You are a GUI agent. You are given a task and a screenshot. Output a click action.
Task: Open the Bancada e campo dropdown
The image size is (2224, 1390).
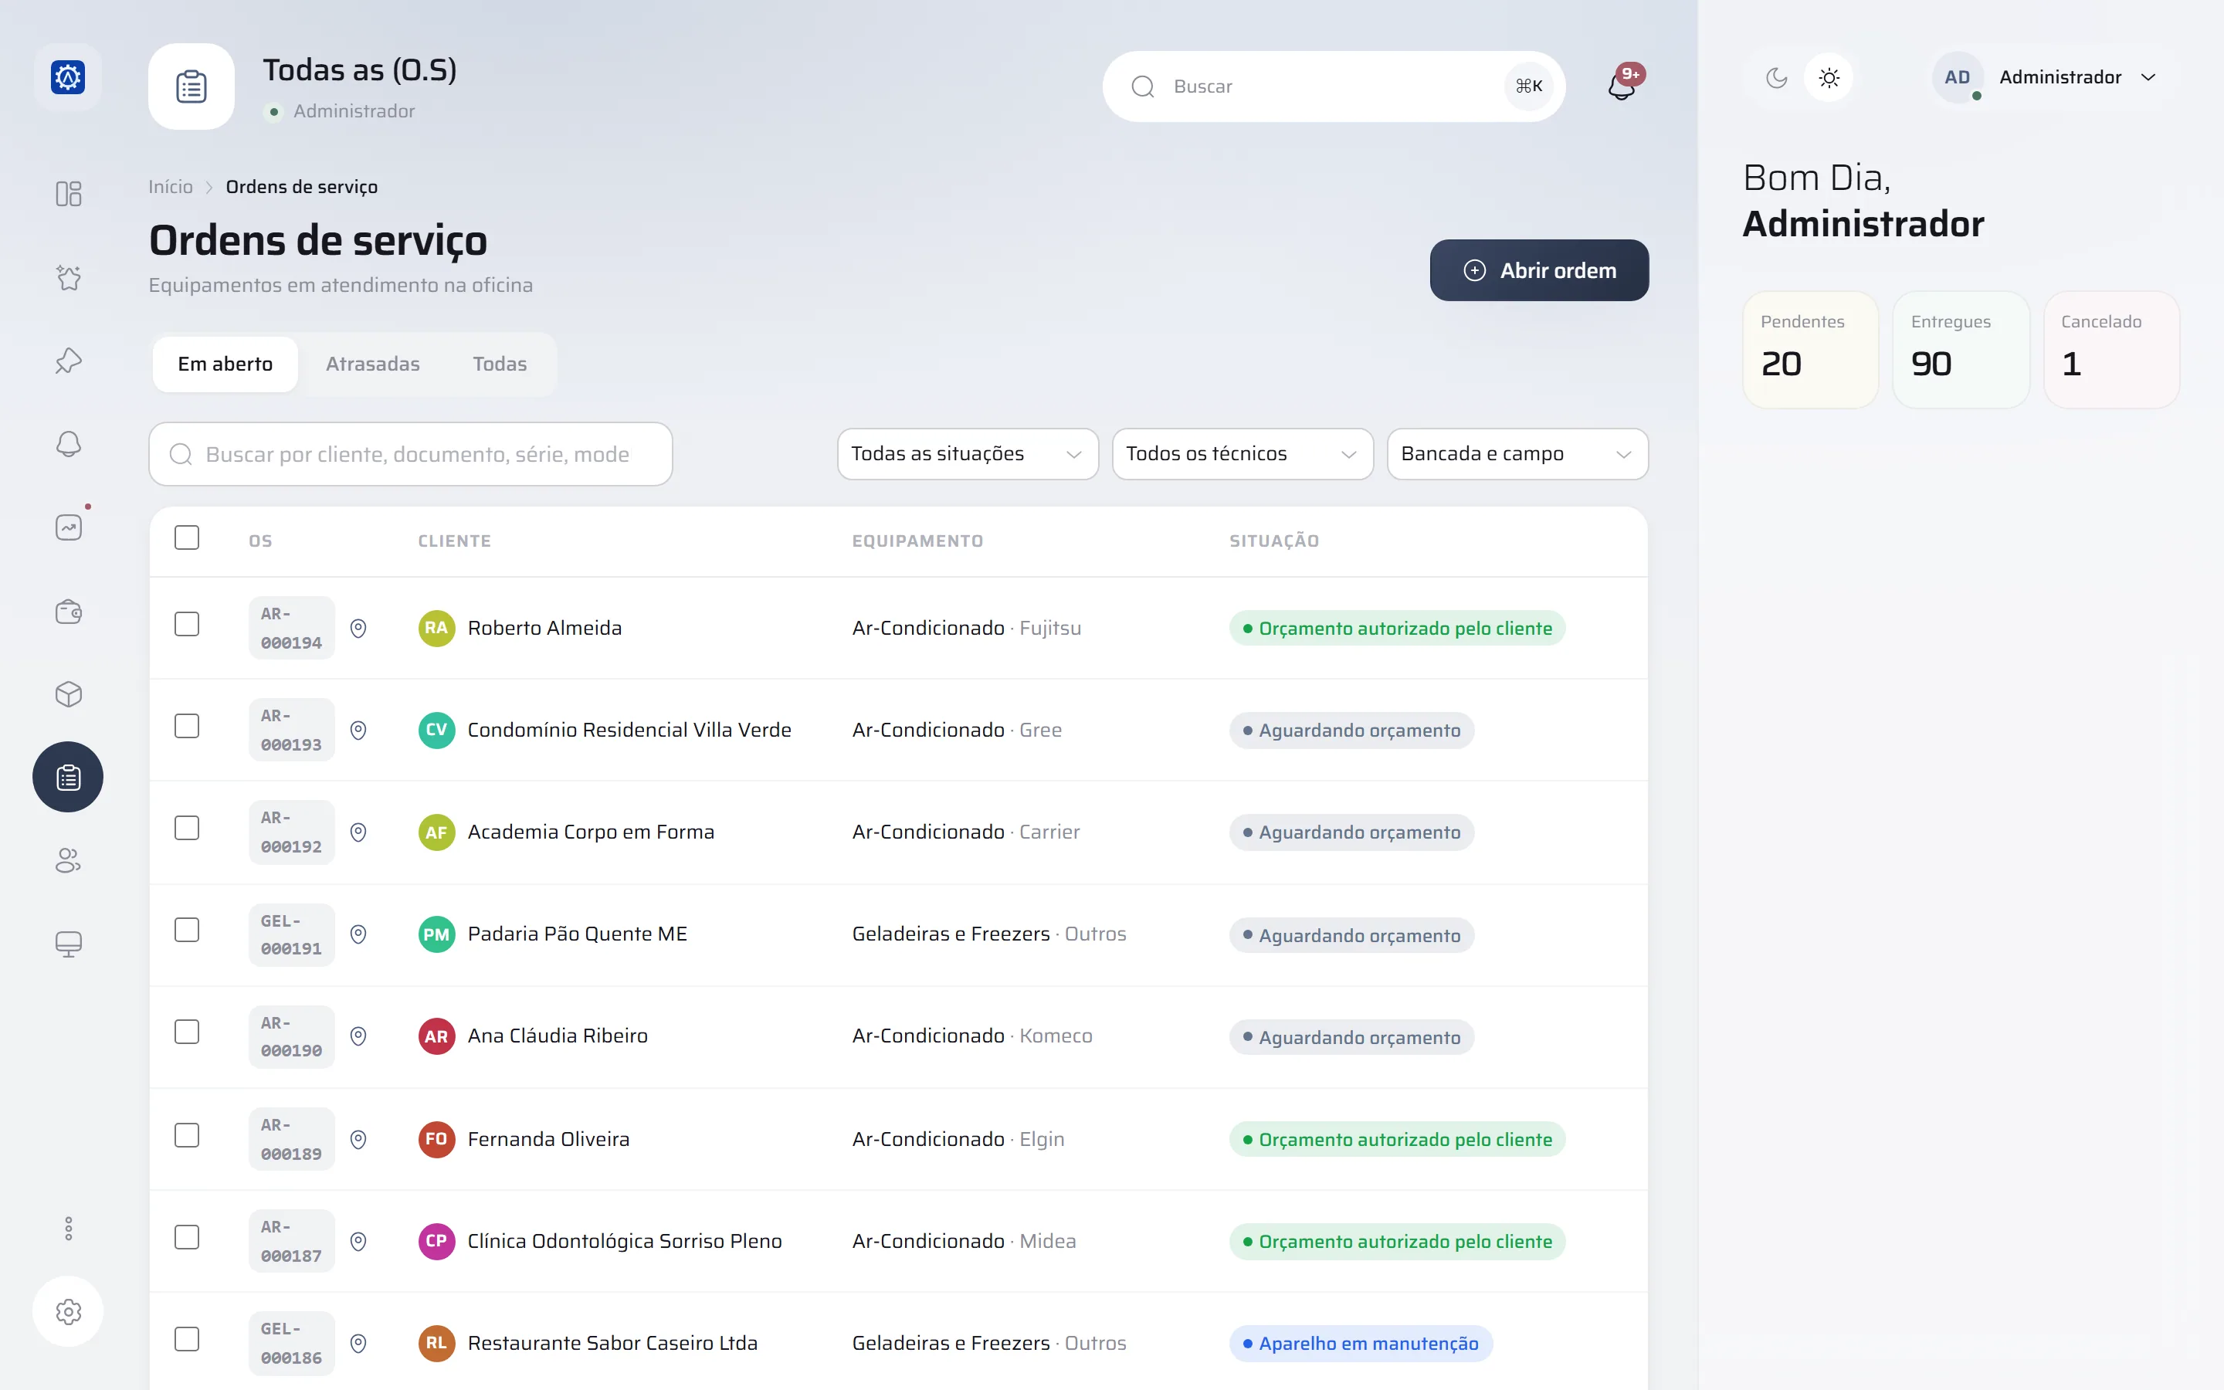[1517, 454]
